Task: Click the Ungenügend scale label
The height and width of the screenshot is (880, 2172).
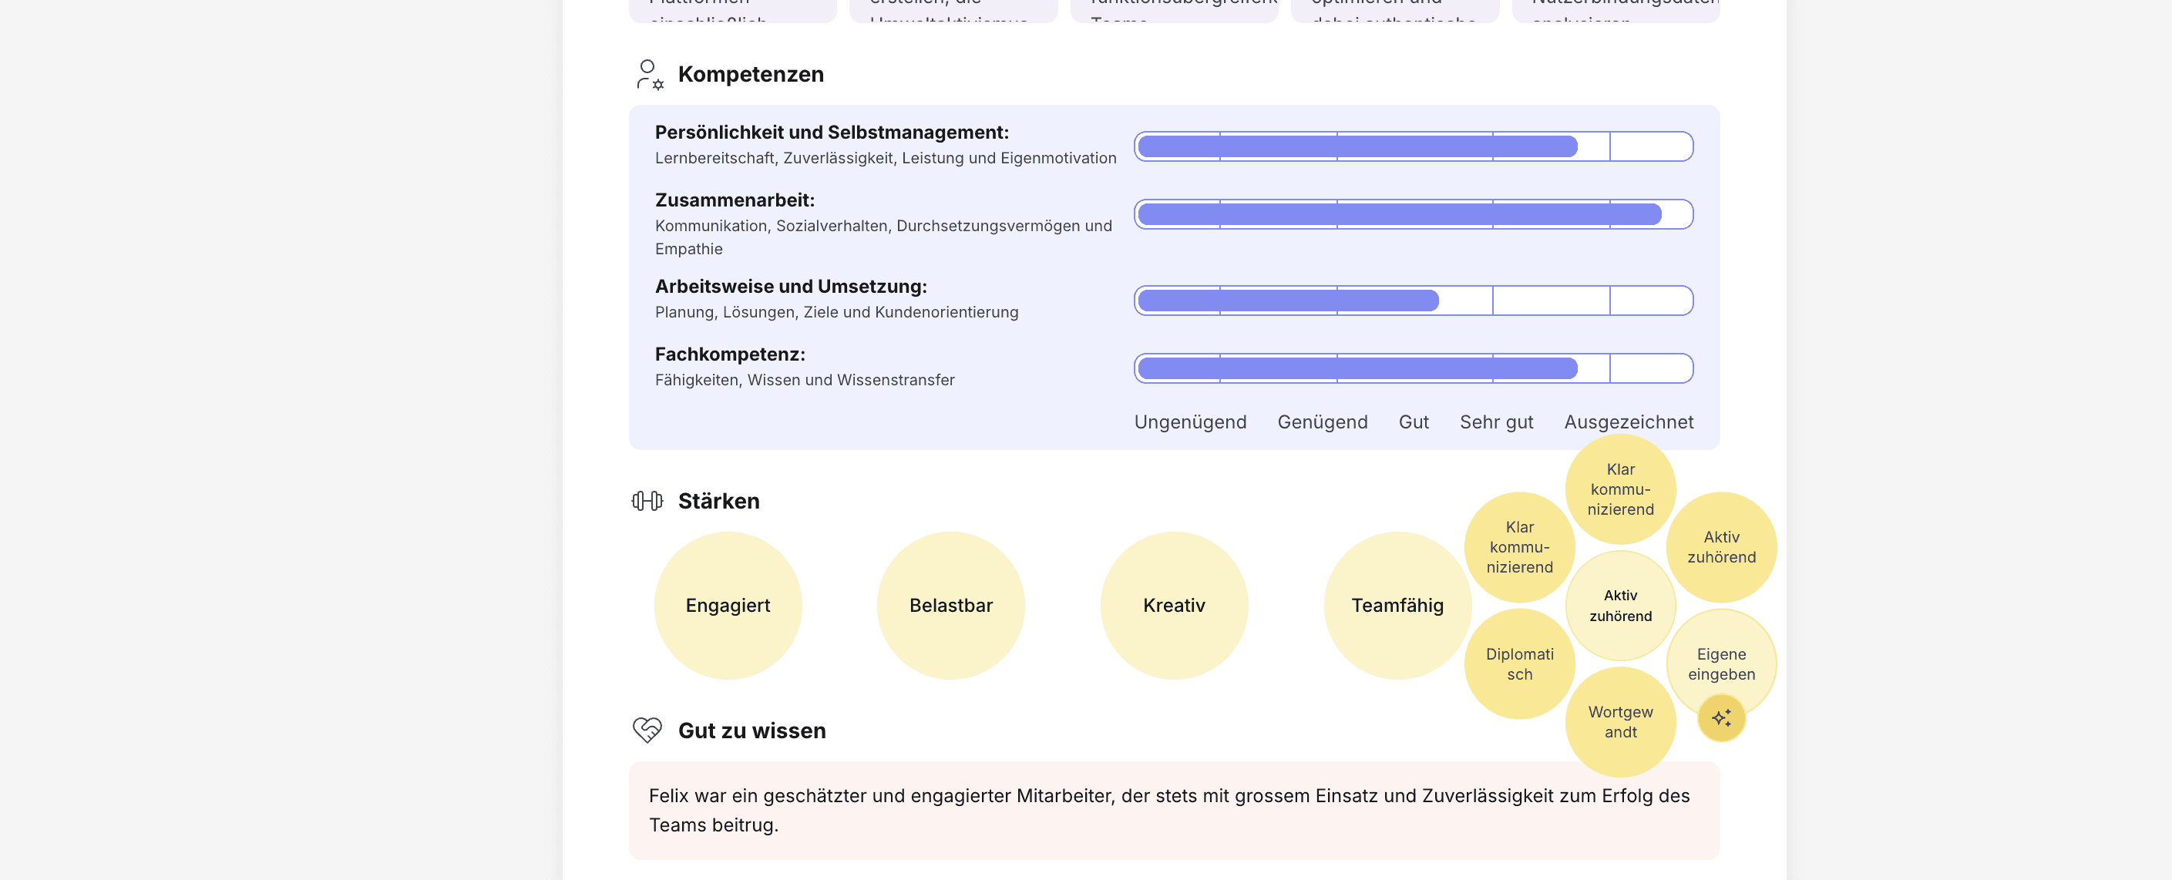Action: tap(1190, 422)
